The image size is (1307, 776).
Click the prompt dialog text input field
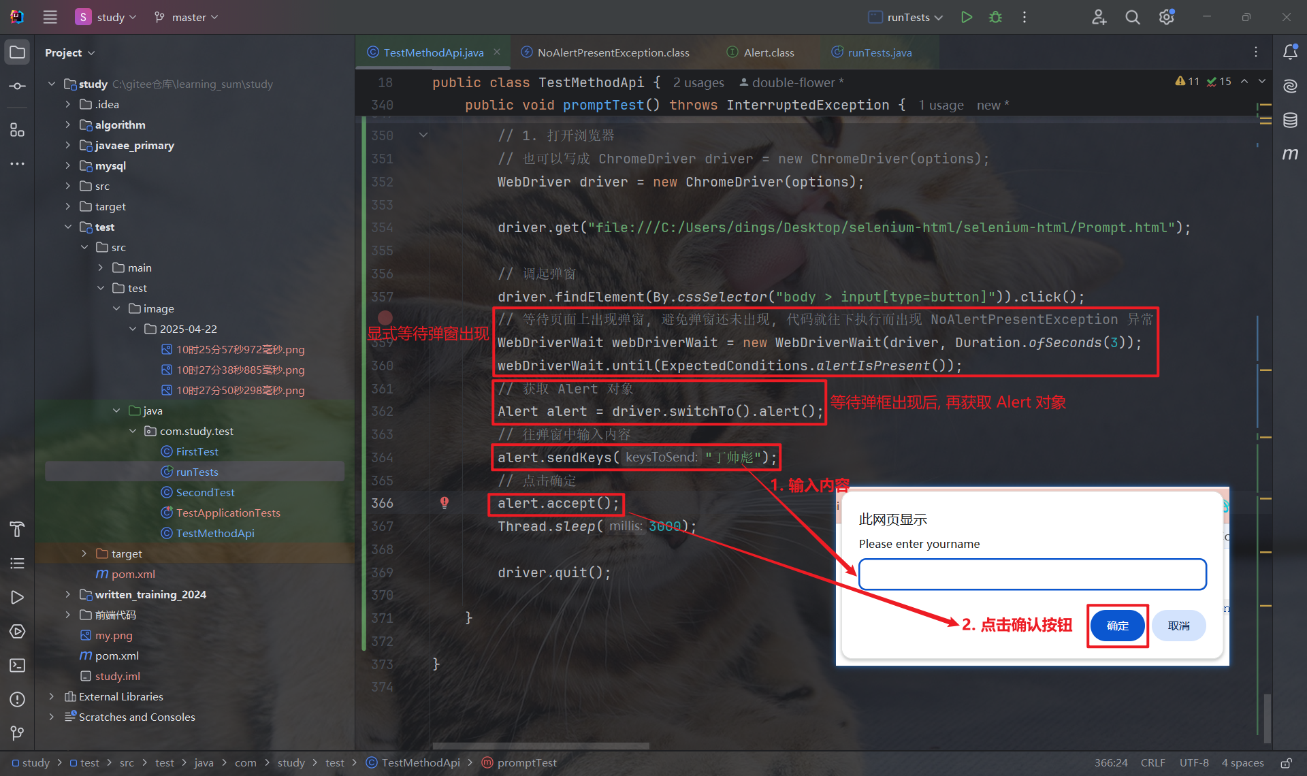1032,575
